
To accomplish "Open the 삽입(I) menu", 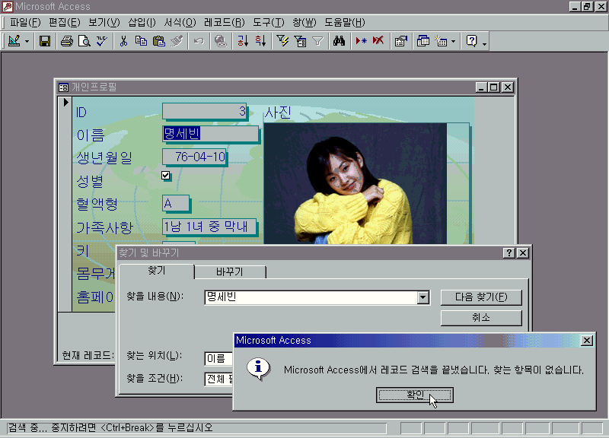I will [x=142, y=23].
